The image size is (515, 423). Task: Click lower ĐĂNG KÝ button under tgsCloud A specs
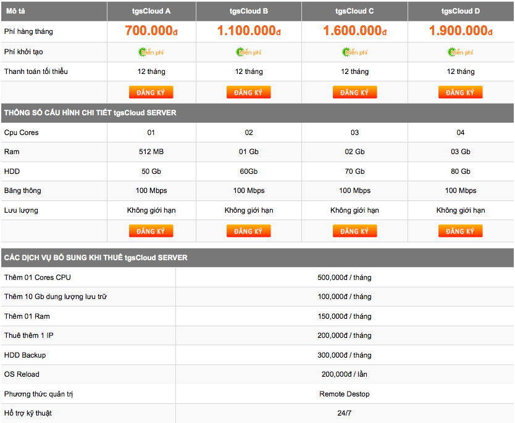[x=151, y=231]
